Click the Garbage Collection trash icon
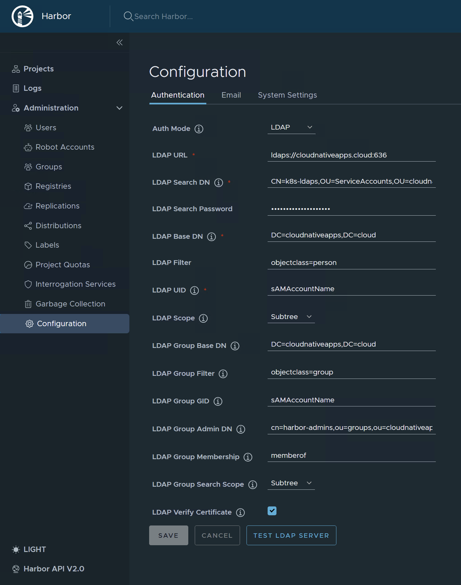Image resolution: width=461 pixels, height=585 pixels. click(28, 304)
